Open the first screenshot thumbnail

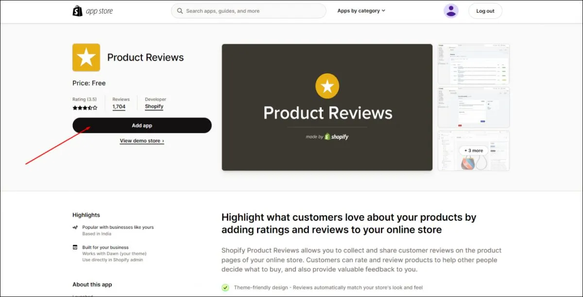(x=474, y=64)
